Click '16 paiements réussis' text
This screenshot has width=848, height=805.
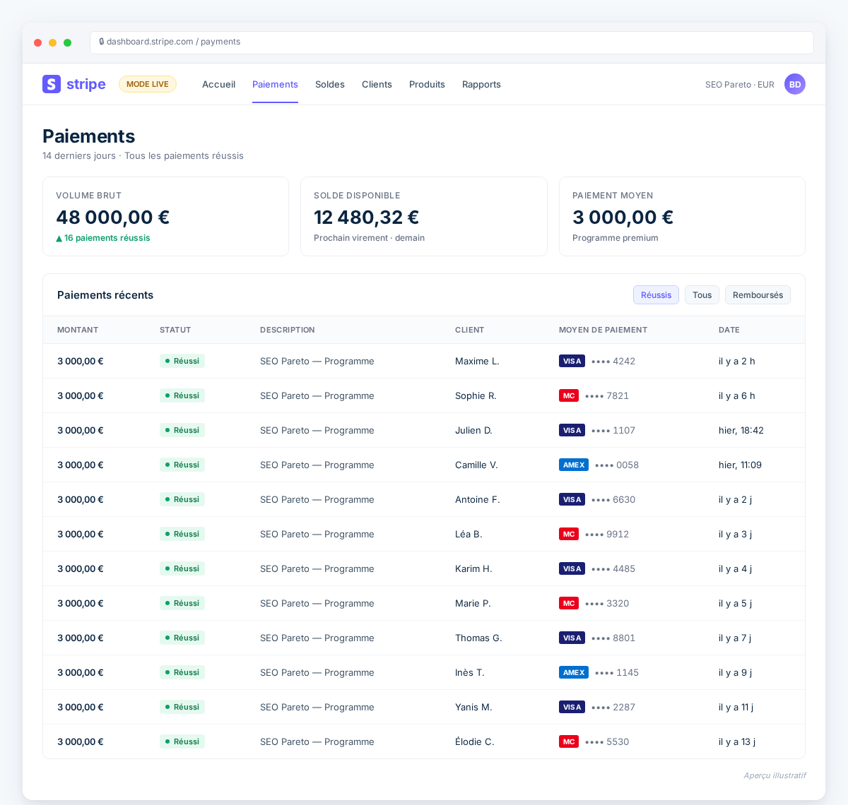107,238
